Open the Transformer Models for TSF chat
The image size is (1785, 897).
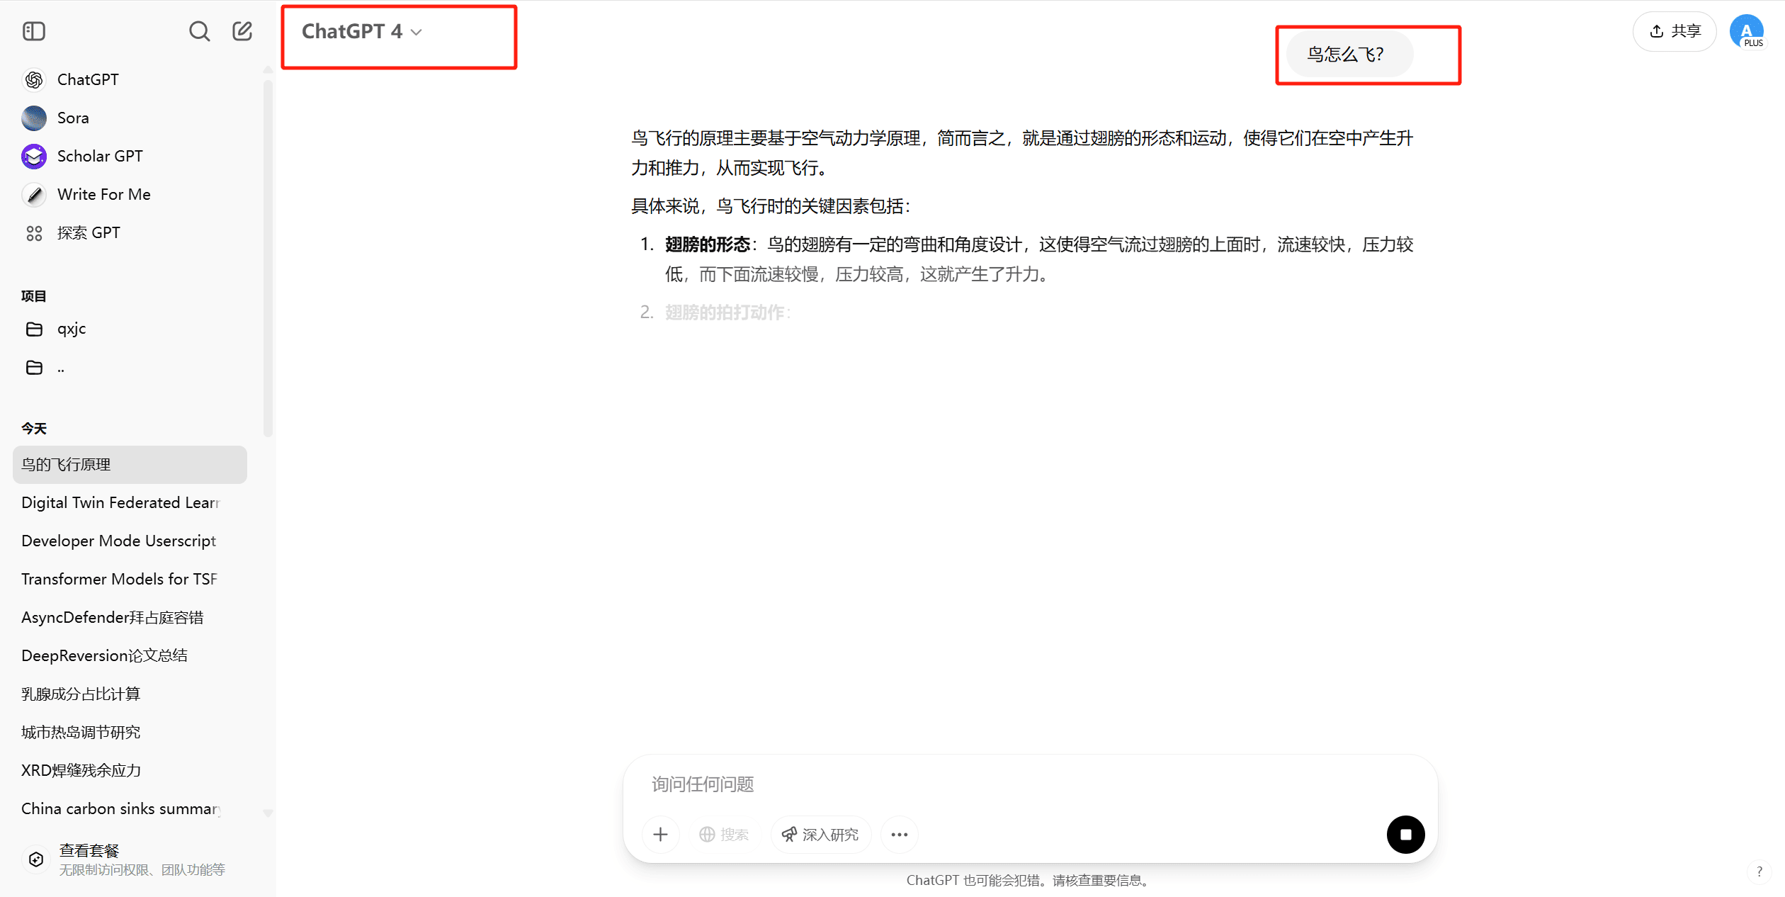click(130, 580)
